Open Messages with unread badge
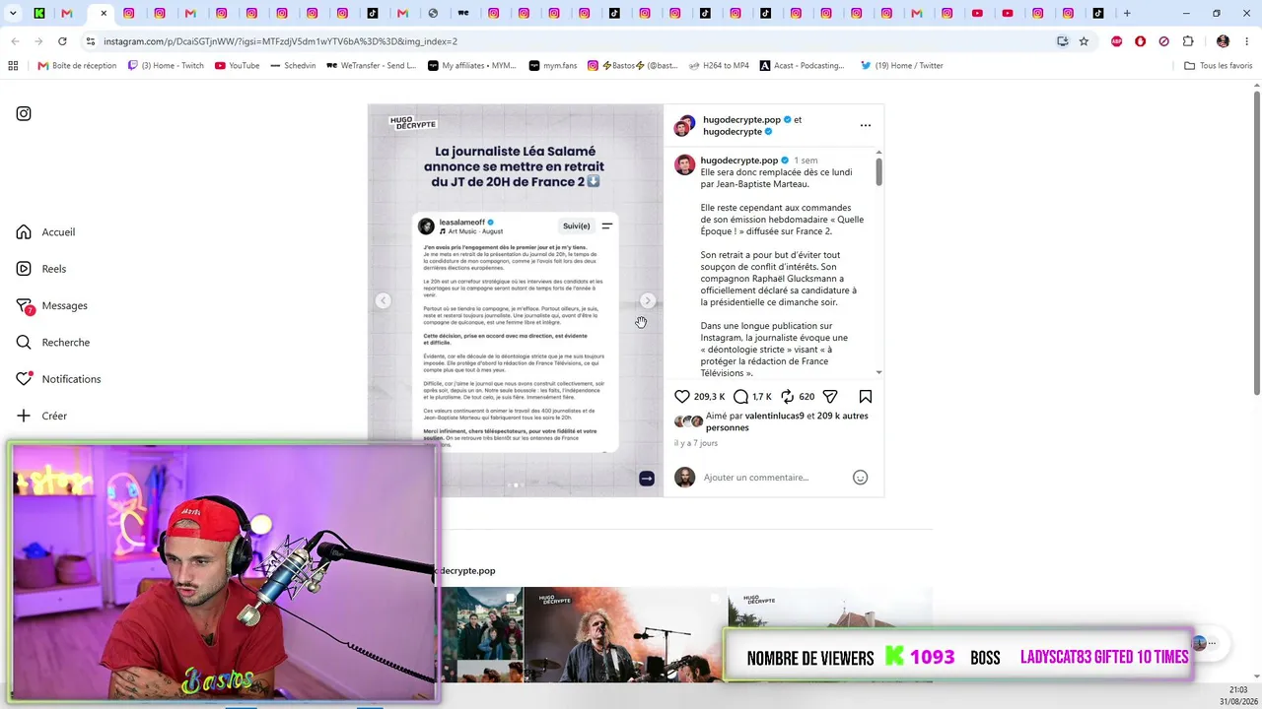Image resolution: width=1262 pixels, height=709 pixels. tap(51, 305)
